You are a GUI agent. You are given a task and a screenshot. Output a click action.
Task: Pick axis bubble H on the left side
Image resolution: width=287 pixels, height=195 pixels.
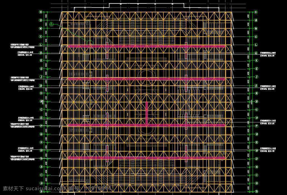point(41,93)
